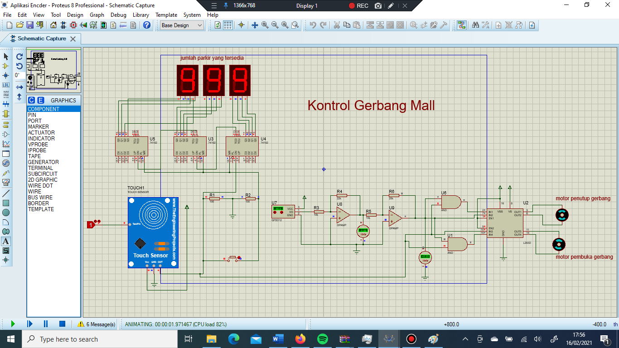The width and height of the screenshot is (619, 348).
Task: Open Spotify from the taskbar
Action: (322, 339)
